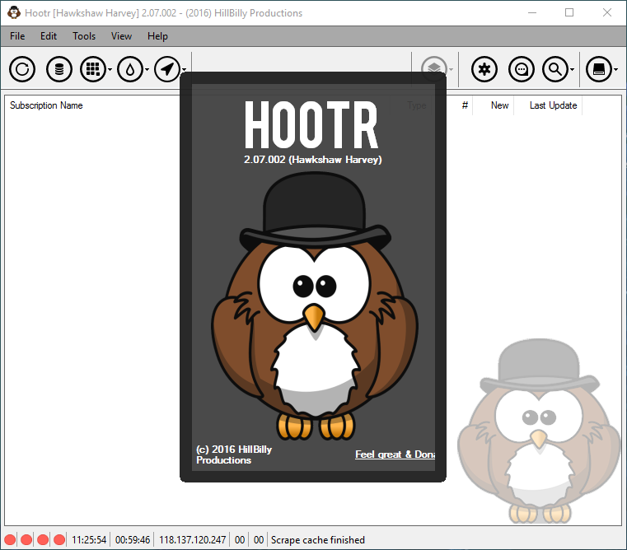Click the version text 2.07.002 (Hawkshaw Harvey)
Viewport: 627px width, 550px height.
[x=313, y=160]
